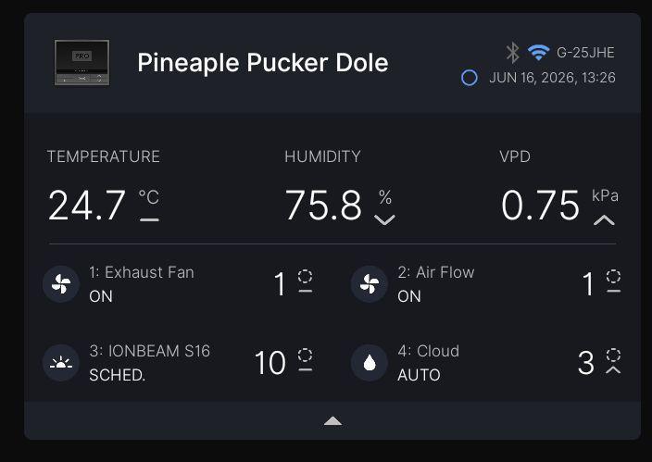
Task: Open the Pineaple Pucker Dole device title
Action: pyautogui.click(x=263, y=63)
